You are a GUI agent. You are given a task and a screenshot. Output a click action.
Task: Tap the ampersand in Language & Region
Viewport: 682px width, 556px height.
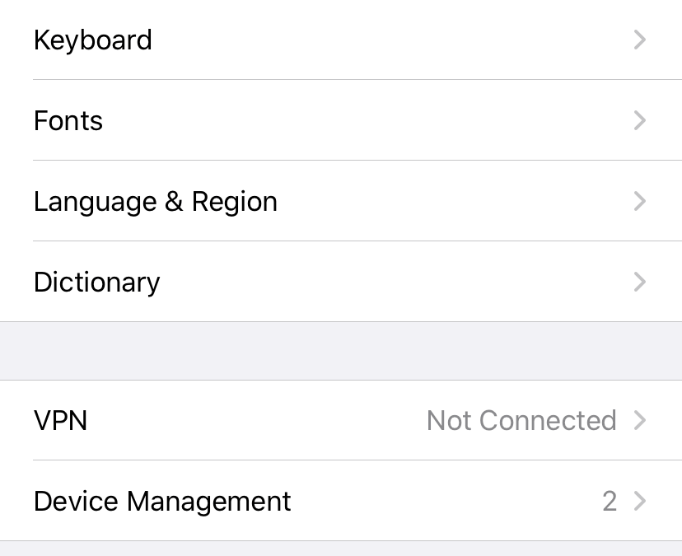pyautogui.click(x=174, y=202)
